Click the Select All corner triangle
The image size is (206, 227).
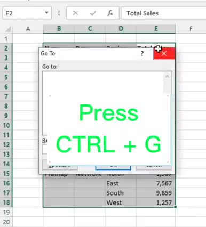click(8, 29)
